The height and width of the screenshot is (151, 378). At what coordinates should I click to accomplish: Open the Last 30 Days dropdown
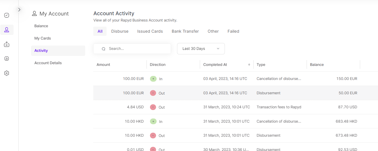click(x=201, y=49)
